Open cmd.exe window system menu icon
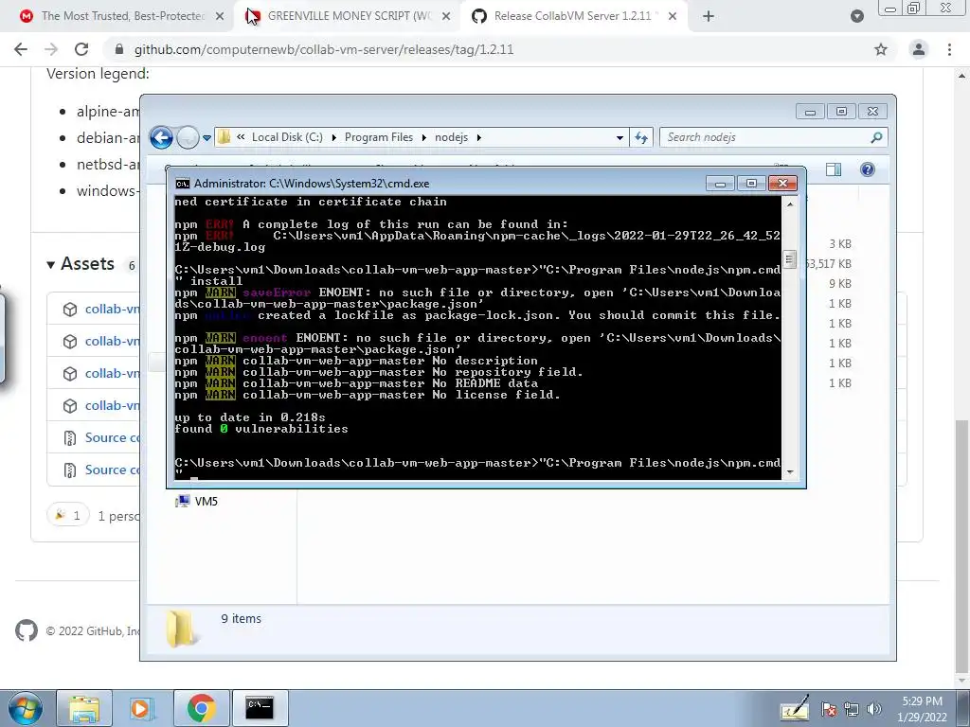The width and height of the screenshot is (970, 727). pos(183,184)
